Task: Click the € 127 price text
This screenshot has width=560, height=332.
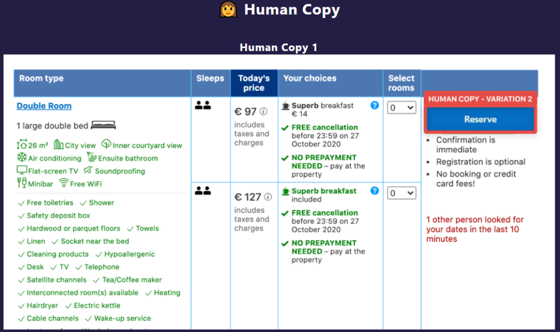Action: [247, 197]
